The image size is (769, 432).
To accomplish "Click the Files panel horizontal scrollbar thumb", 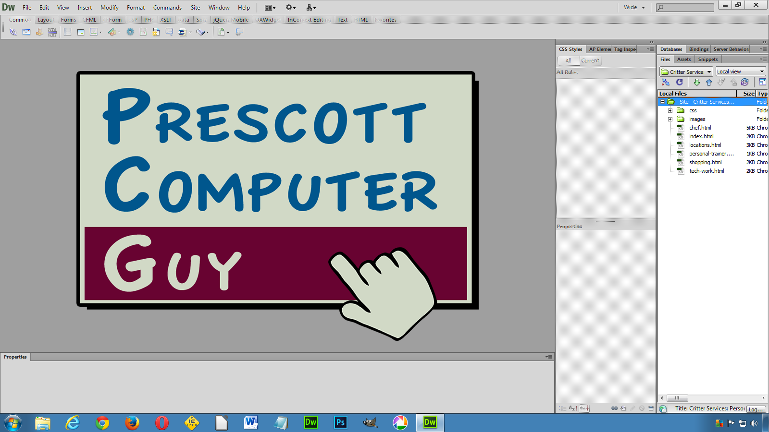I will (677, 398).
